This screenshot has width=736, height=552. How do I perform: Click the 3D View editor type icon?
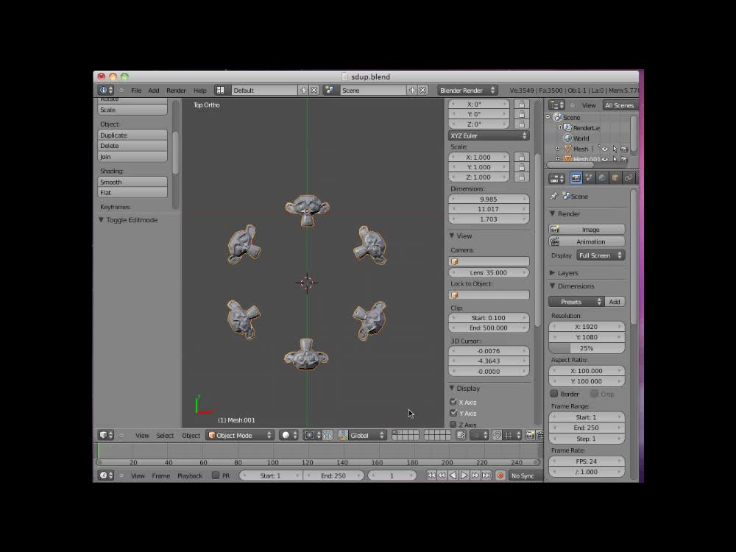coord(103,435)
